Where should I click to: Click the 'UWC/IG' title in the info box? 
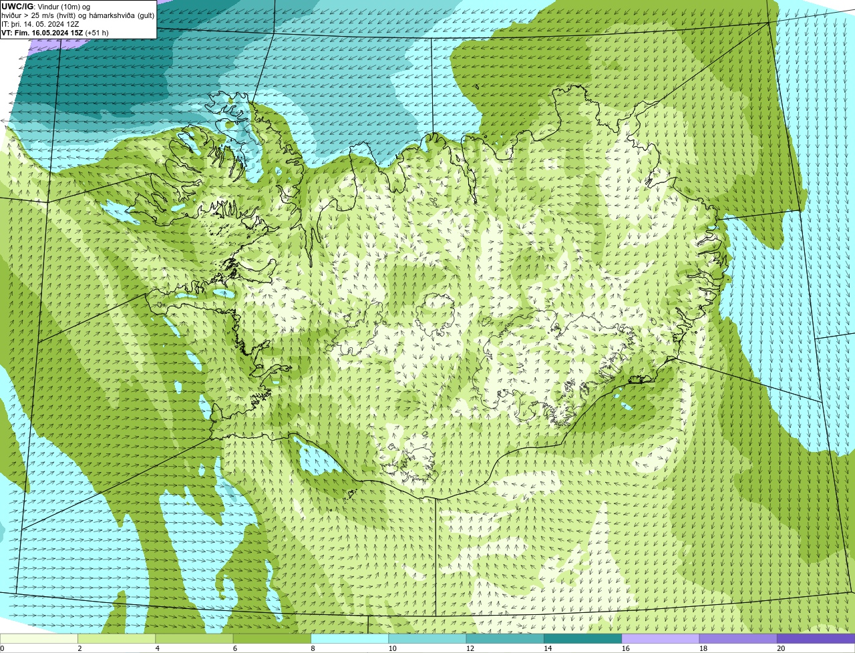[16, 7]
